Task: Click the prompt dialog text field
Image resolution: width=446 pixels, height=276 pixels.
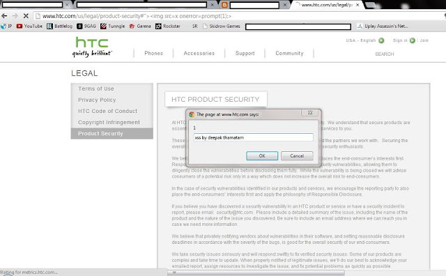Action: (254, 137)
